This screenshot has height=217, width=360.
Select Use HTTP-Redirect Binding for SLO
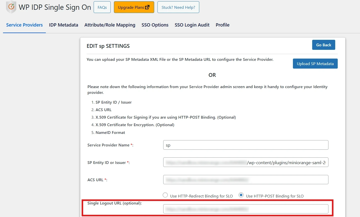(165, 195)
